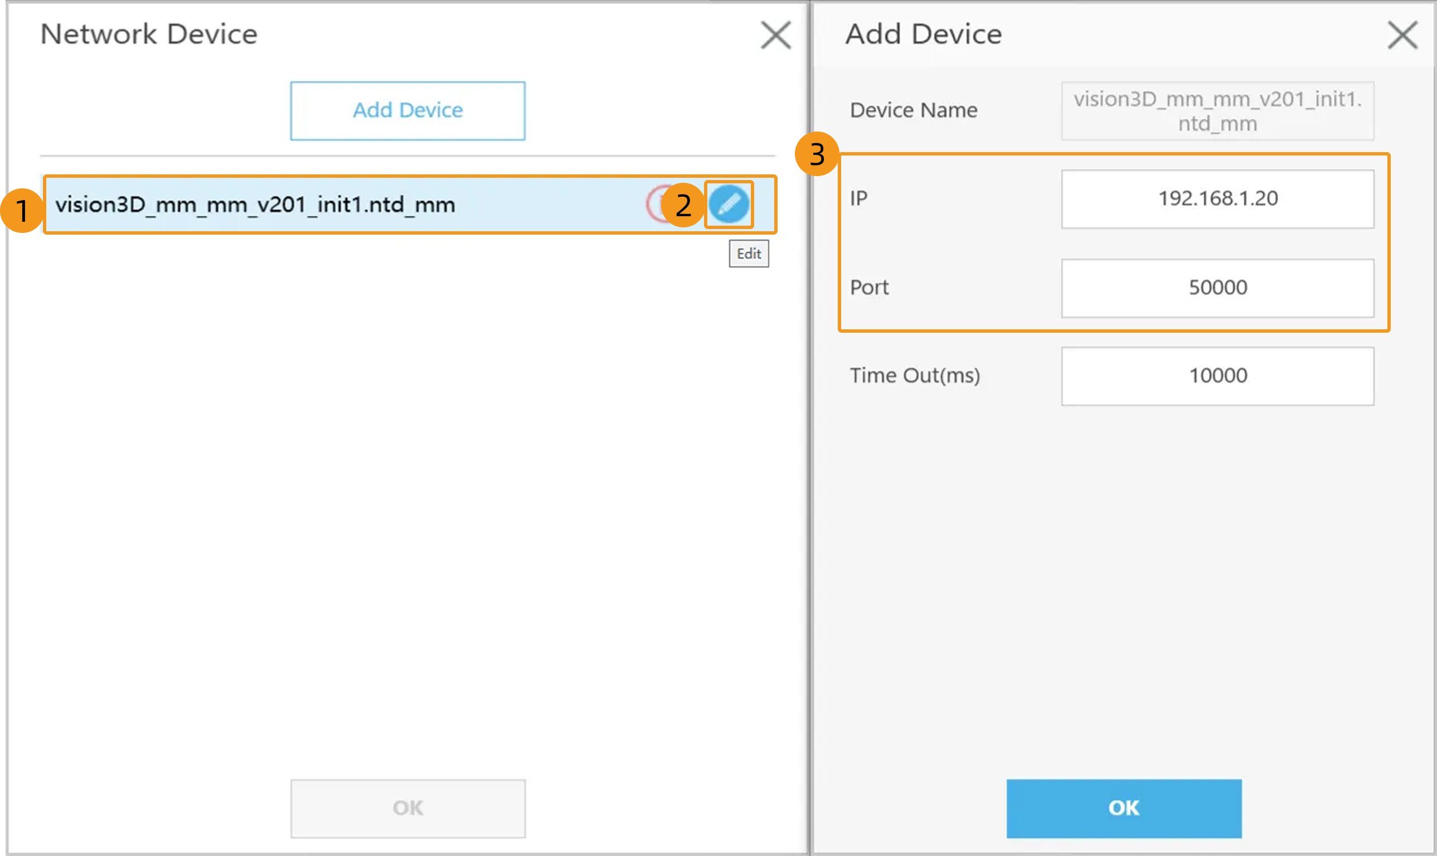Click the Device Name label text
This screenshot has width=1437, height=856.
(x=913, y=110)
